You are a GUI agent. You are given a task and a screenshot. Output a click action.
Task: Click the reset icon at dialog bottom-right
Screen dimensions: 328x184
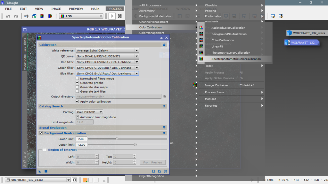click(x=166, y=171)
